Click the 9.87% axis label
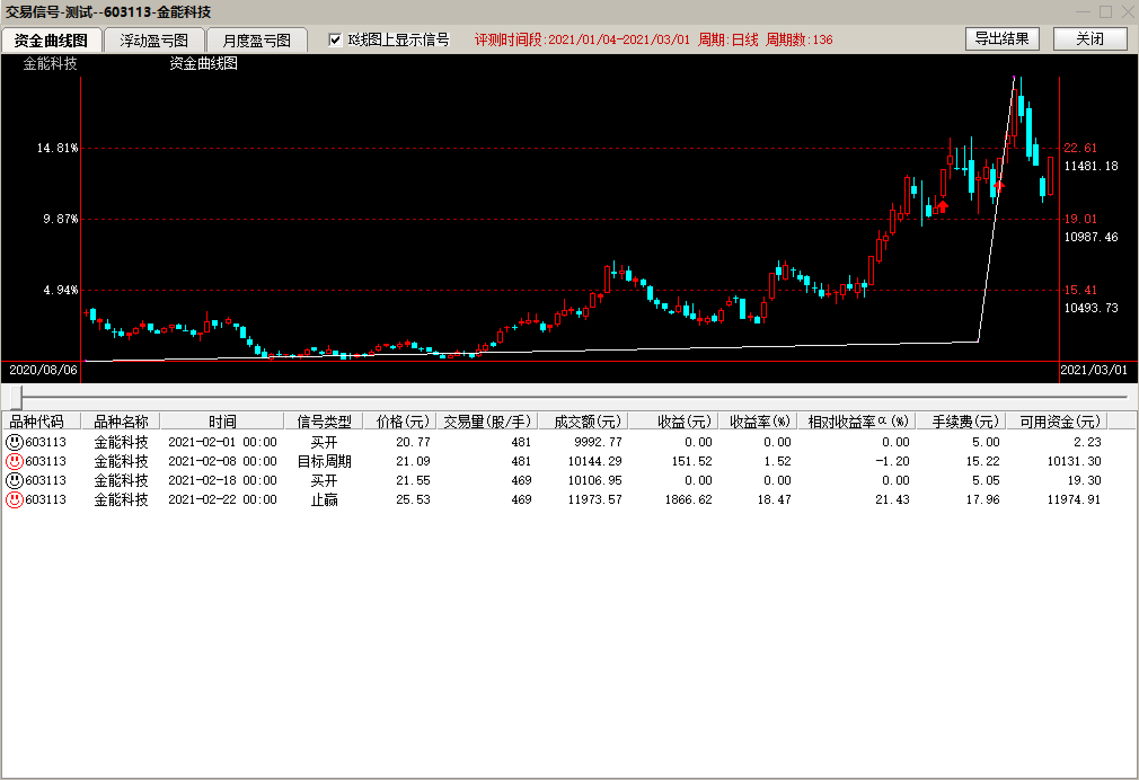Screen dimensions: 1139x780 click(x=60, y=219)
